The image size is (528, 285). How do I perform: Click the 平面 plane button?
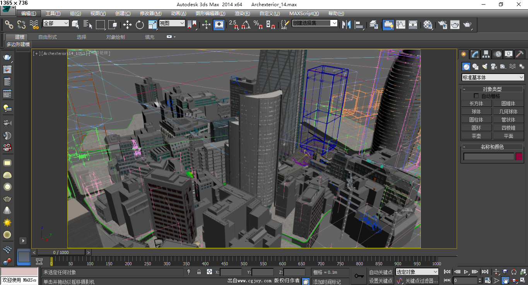tap(508, 136)
